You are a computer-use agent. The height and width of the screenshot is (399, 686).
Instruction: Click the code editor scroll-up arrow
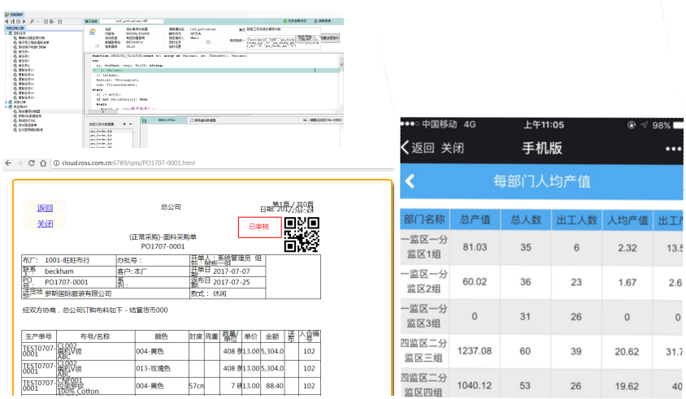(x=341, y=55)
